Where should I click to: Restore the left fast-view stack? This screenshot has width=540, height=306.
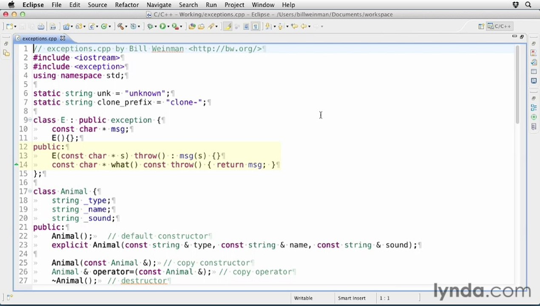[x=6, y=44]
